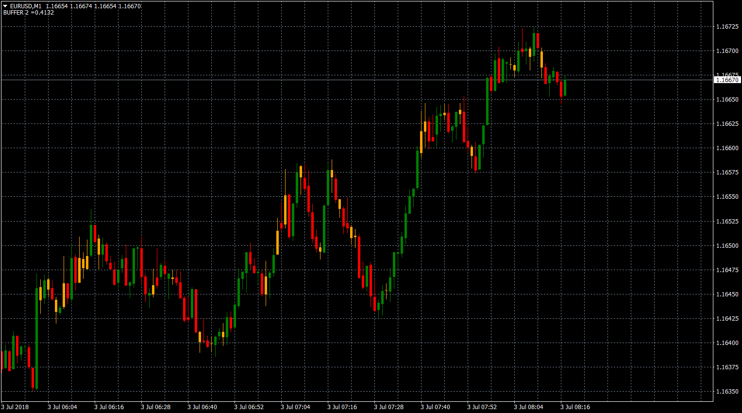Click the 1.16350 price axis label
742x413 pixels.
(727, 392)
